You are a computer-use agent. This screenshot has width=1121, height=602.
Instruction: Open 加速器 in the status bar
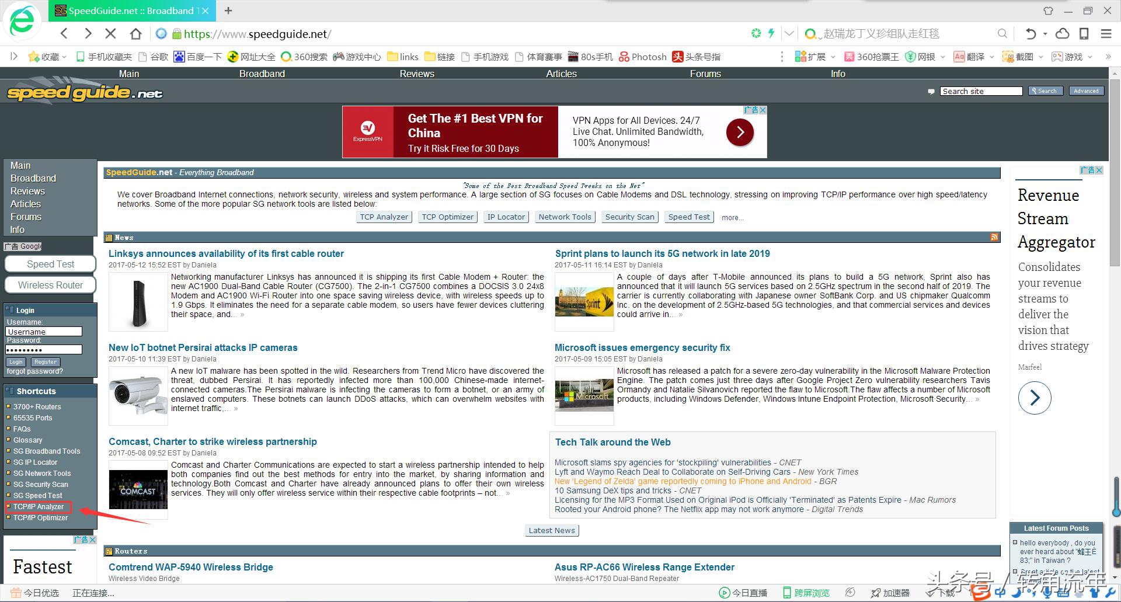click(x=890, y=593)
